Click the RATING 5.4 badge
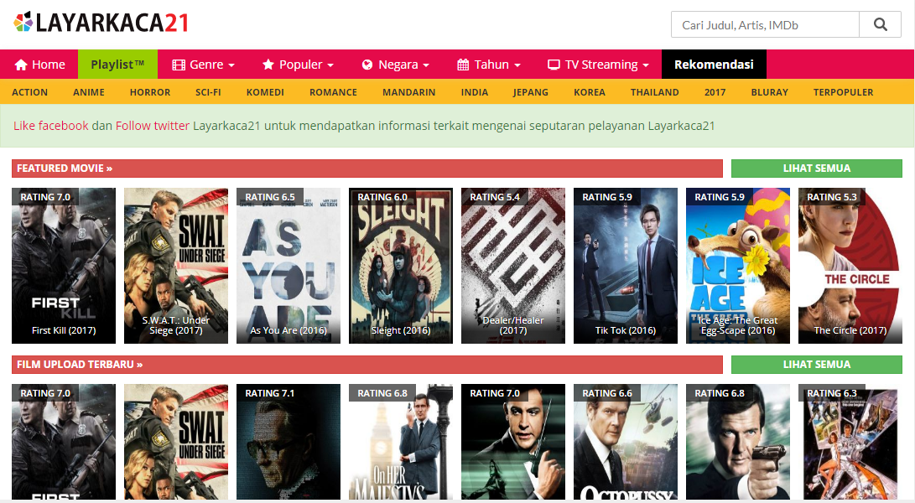 pyautogui.click(x=494, y=197)
